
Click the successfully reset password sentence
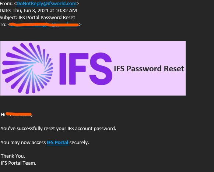59,128
